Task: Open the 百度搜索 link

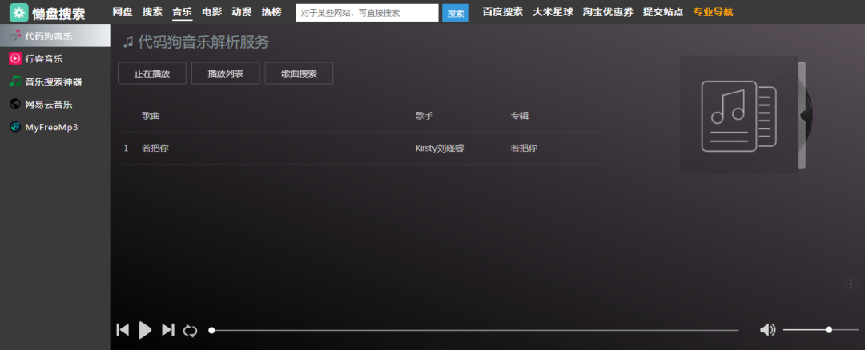Action: point(502,11)
